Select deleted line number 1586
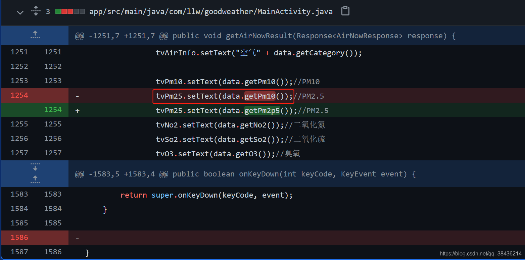 19,238
